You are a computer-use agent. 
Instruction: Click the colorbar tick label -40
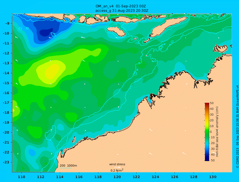(x=212, y=155)
